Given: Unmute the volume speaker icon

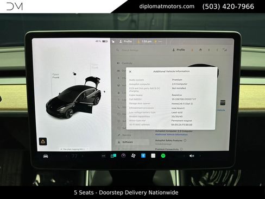Looking at the screenshot, I should [x=192, y=156].
